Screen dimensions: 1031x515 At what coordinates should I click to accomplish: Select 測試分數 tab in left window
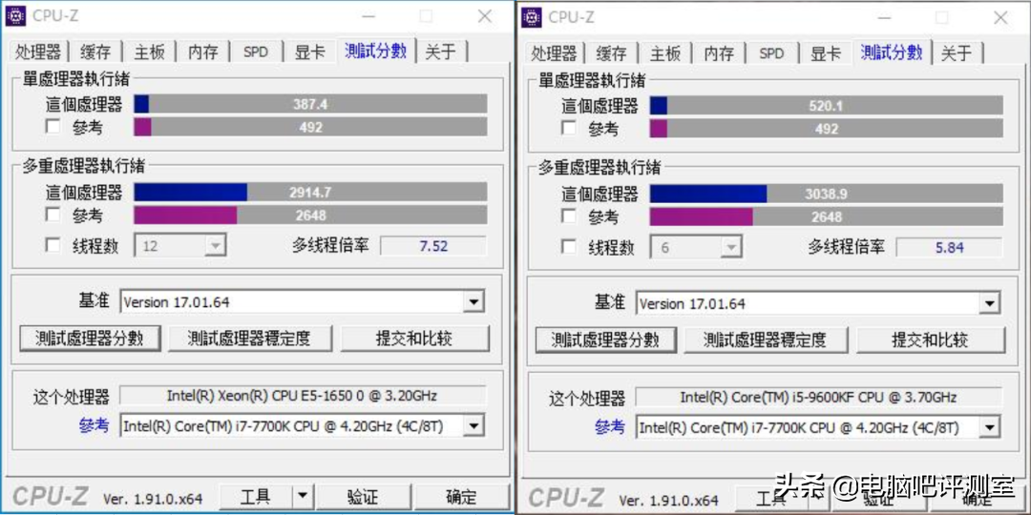(376, 51)
